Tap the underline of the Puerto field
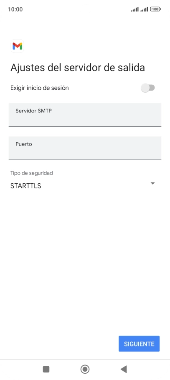 pyautogui.click(x=85, y=159)
